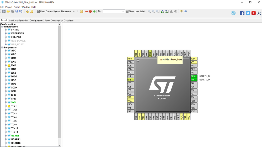Open the Facebook link icon
Viewport: 262px width, 147px height.
(x=242, y=13)
